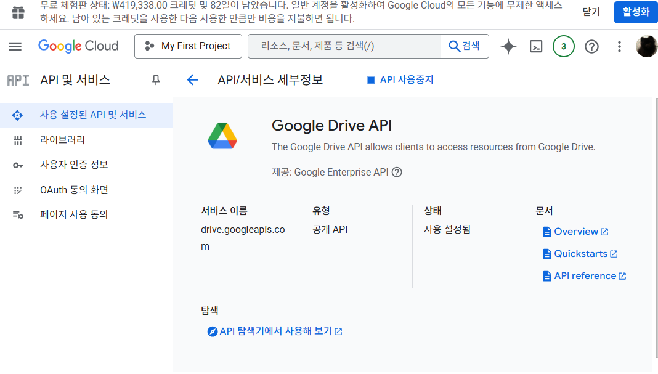Click the 사용 설정됨 status value

click(447, 229)
